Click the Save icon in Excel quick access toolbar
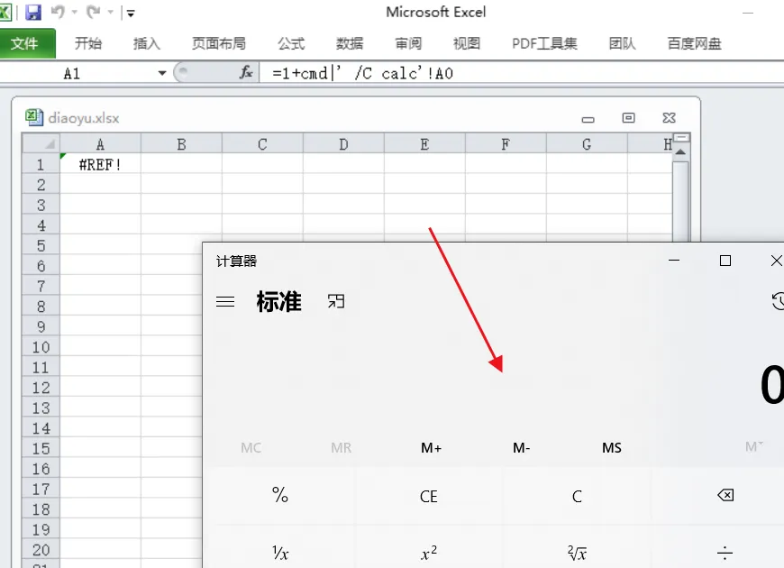Image resolution: width=784 pixels, height=568 pixels. [x=33, y=12]
